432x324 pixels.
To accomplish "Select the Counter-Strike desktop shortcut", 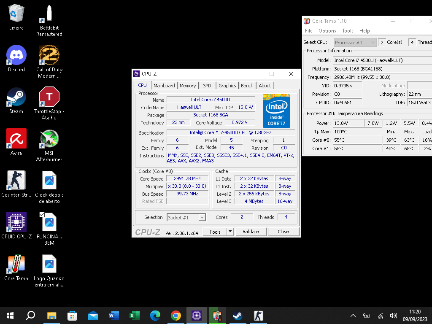I will pos(16,184).
